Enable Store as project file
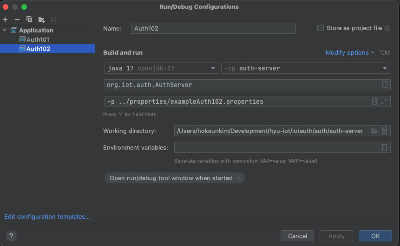Viewport: 400px width, 246px height. click(321, 28)
